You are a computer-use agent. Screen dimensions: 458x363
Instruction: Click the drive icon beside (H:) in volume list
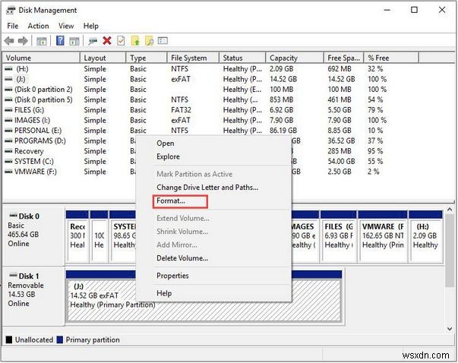[x=9, y=69]
